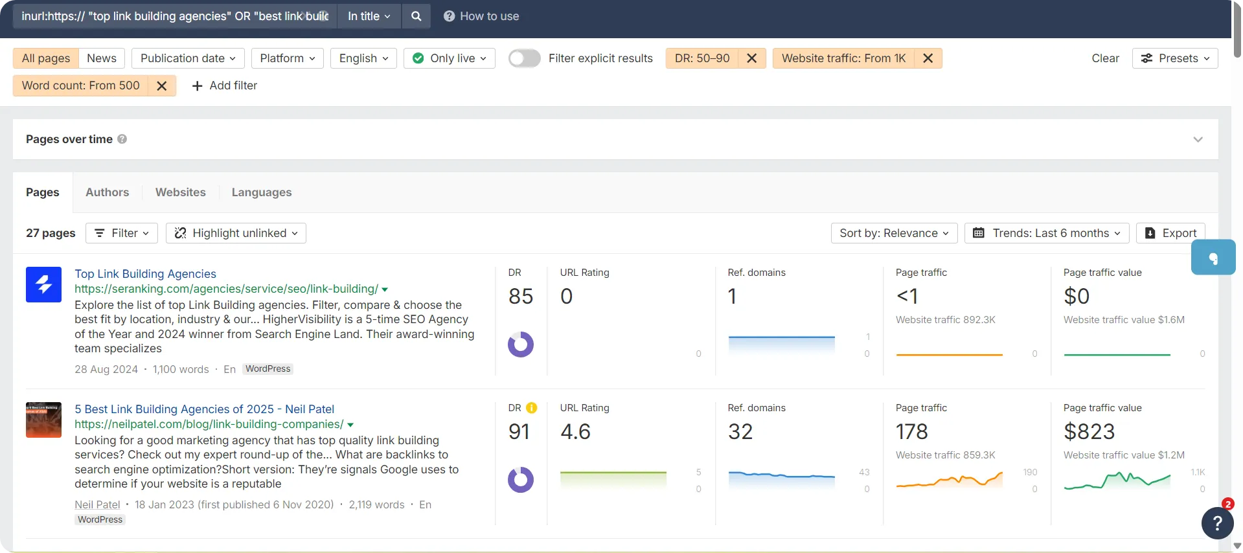Click Neil Patel traffic value $823
Screen dimensions: 1243x553
[1089, 431]
